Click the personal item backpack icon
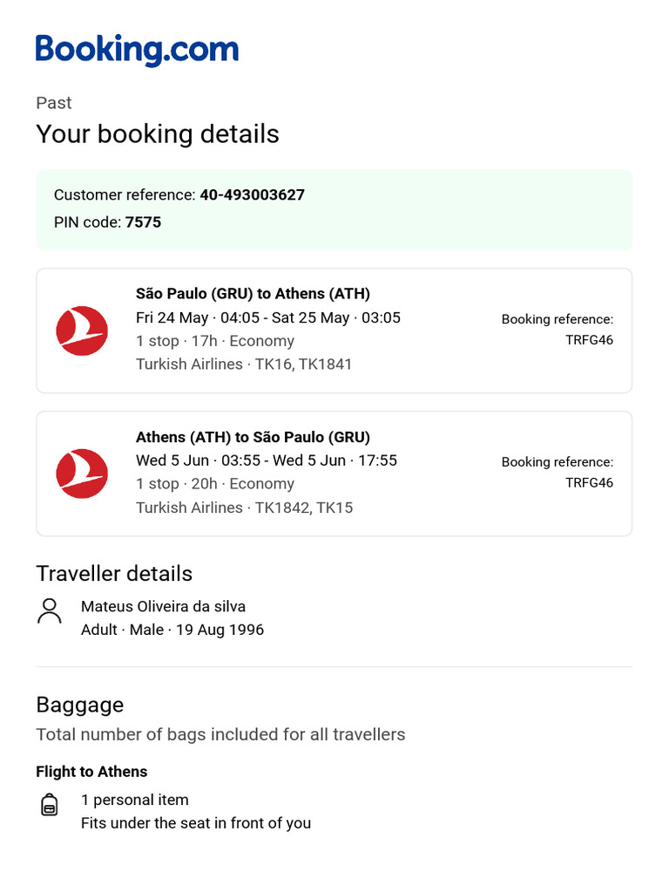 click(50, 804)
